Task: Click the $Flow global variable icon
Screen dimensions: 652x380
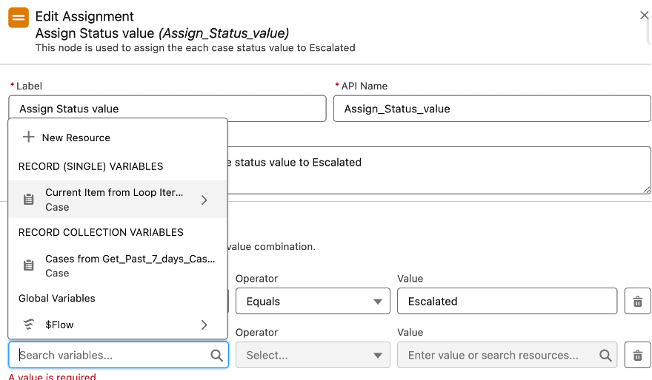Action: tap(29, 325)
